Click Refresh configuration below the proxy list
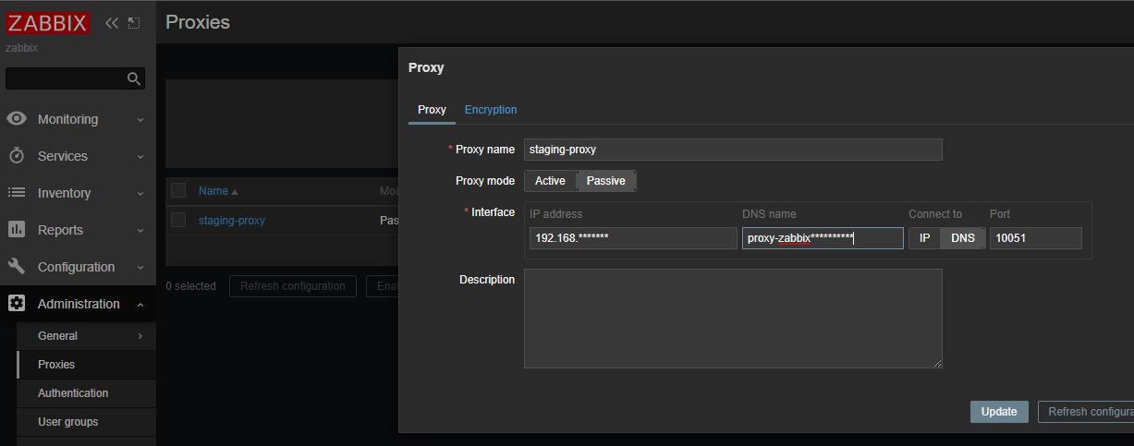 pyautogui.click(x=293, y=286)
